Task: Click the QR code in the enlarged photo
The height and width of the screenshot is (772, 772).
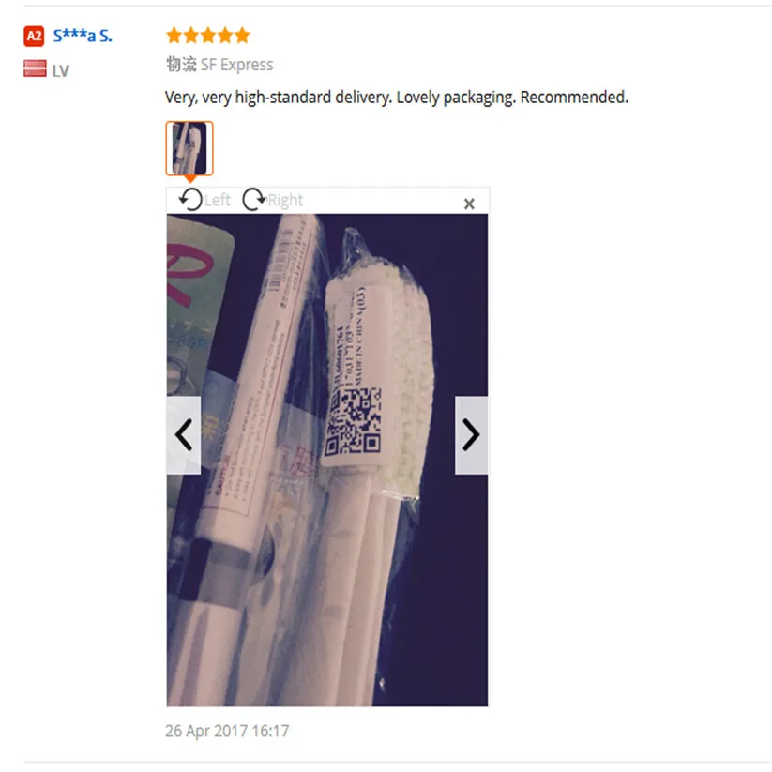Action: [x=354, y=421]
